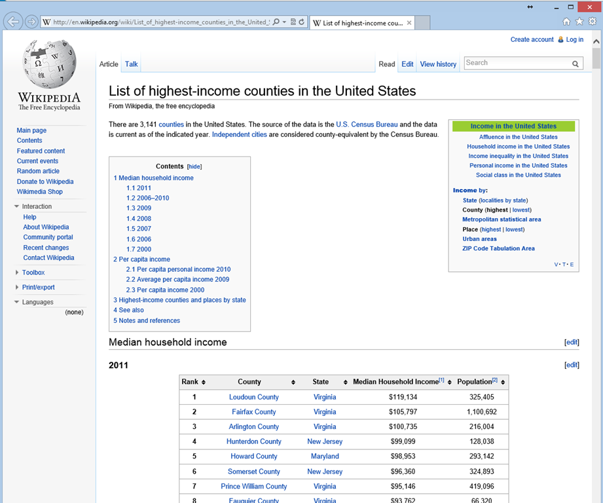
Task: Click the Log in link
Action: click(575, 39)
